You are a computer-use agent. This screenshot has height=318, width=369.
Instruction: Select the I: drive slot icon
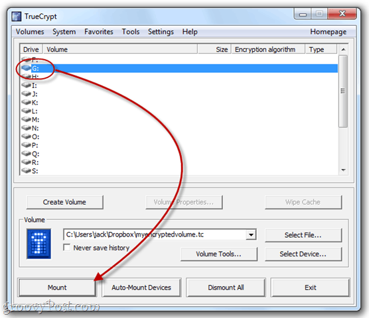pos(26,85)
